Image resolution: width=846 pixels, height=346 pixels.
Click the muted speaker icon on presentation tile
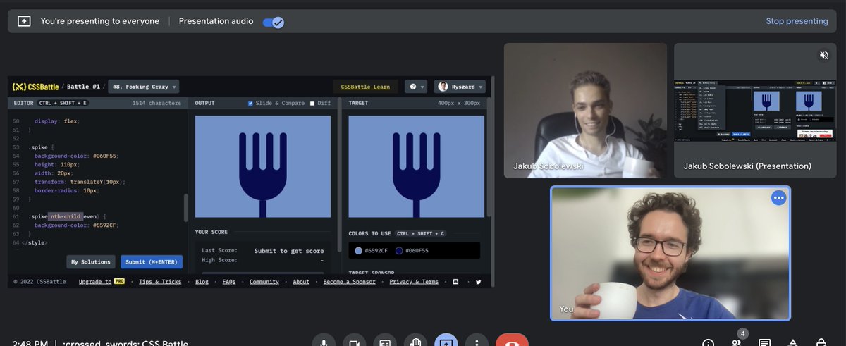pos(823,55)
